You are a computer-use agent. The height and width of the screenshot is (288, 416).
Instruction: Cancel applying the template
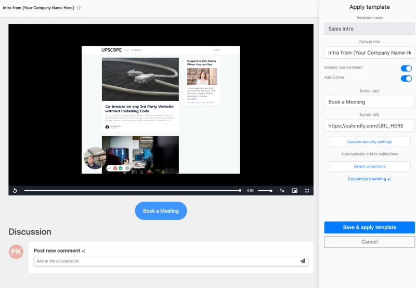tap(369, 242)
